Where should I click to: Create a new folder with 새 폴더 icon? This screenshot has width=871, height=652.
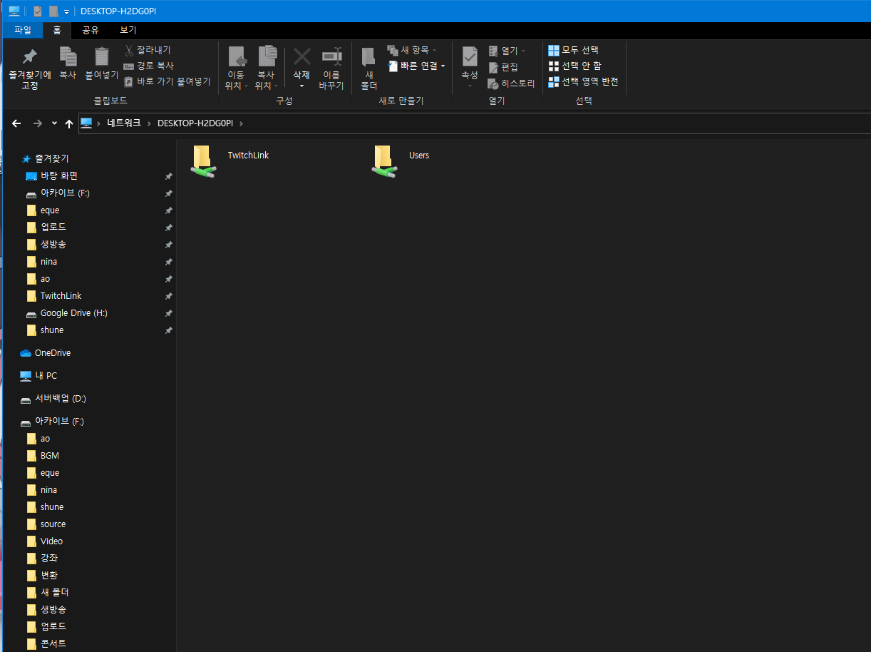[368, 58]
